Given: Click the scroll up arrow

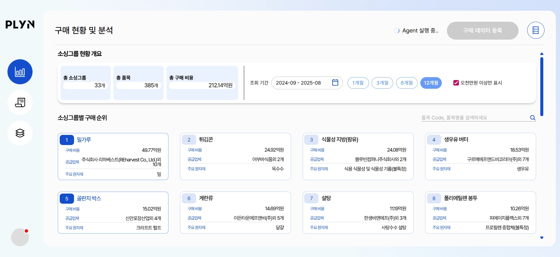Looking at the screenshot, I should [541, 54].
